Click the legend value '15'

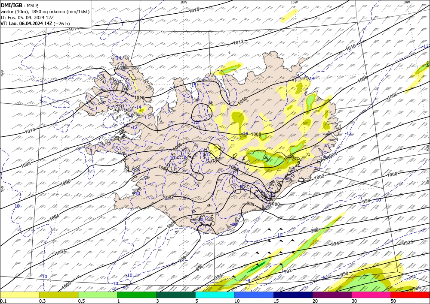[x=276, y=301]
